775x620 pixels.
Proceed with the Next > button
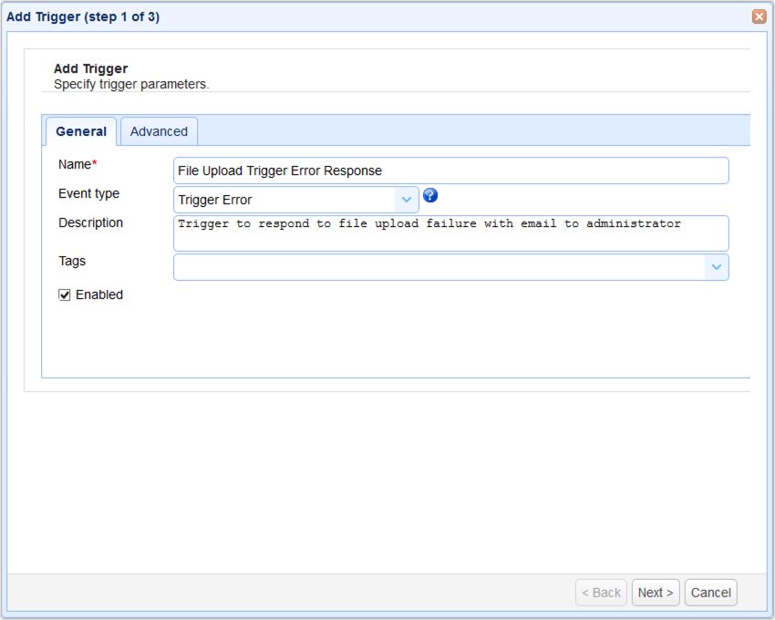click(656, 593)
